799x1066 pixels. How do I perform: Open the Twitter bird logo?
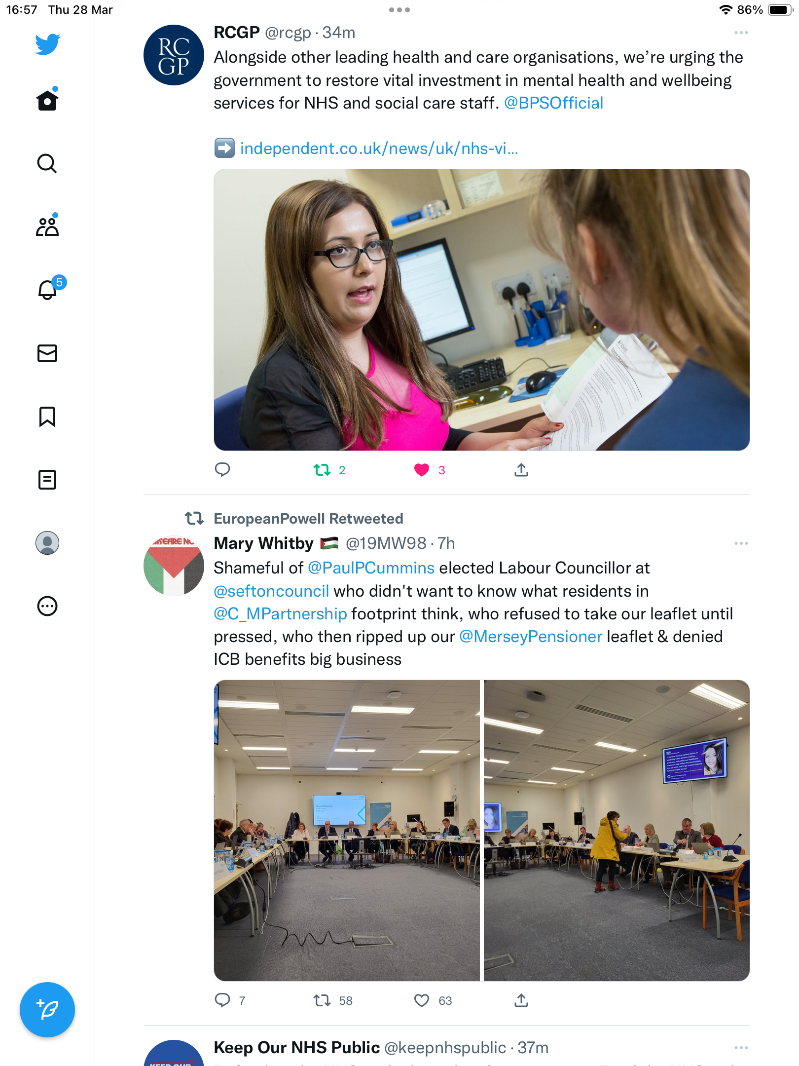(x=47, y=44)
